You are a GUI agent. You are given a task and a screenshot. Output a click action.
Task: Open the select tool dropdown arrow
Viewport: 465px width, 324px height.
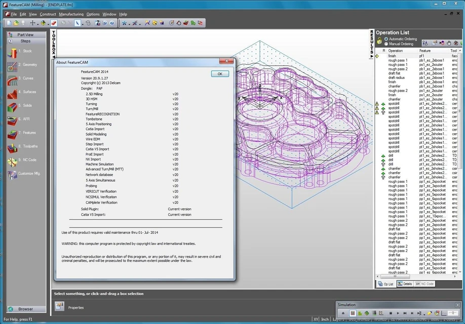pos(82,24)
